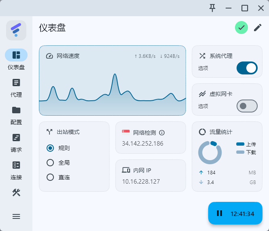
Task: Click the 网络检测 card title
Action: (x=145, y=133)
